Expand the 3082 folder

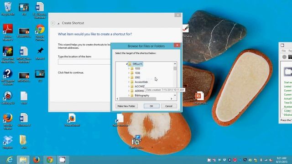(x=129, y=77)
